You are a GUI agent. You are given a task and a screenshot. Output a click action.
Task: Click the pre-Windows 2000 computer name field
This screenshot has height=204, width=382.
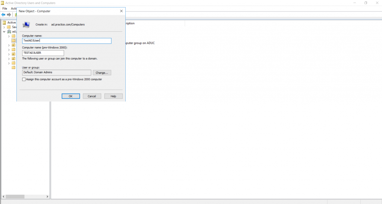click(x=43, y=53)
